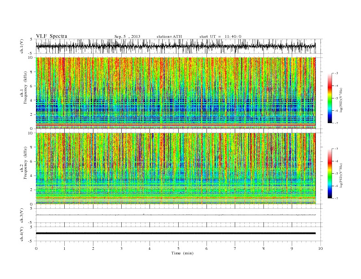This screenshot has height=279, width=361.
Task: Click the date "Sep. 5 , 2013"
Action: click(x=127, y=36)
